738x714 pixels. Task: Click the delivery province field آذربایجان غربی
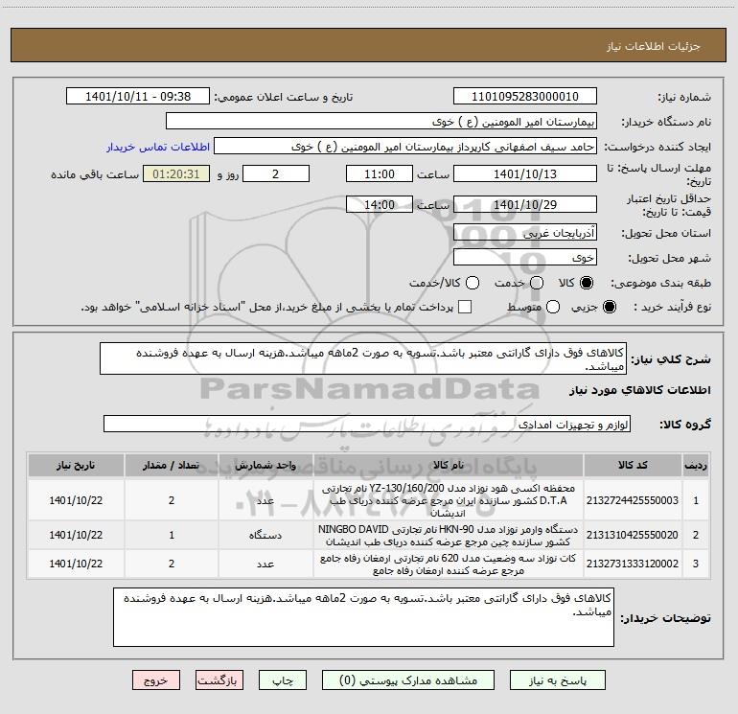click(x=525, y=232)
